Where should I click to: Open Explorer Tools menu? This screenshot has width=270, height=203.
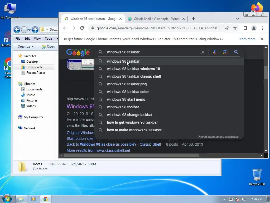tap(49, 39)
